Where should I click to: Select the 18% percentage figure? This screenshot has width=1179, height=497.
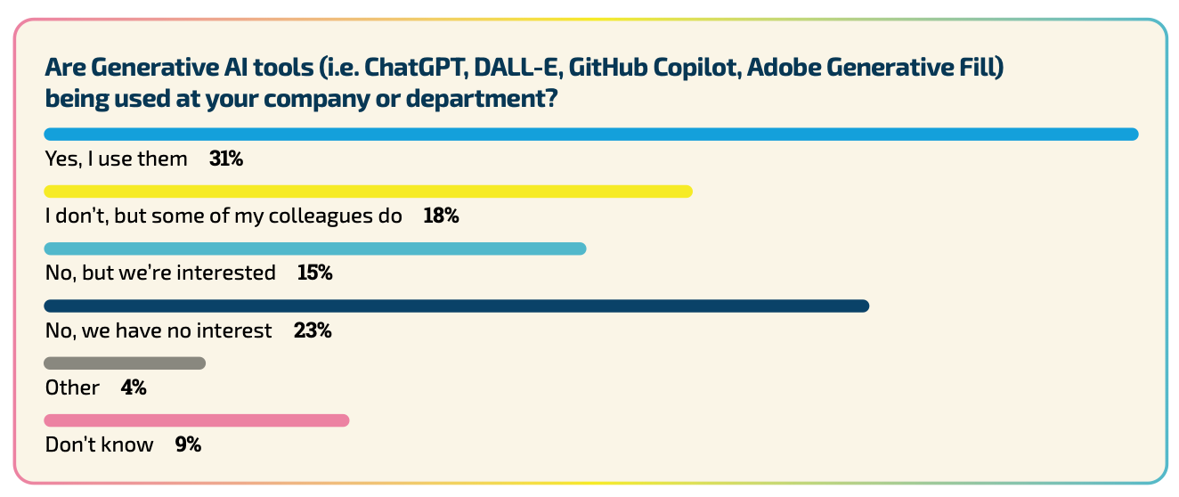pos(441,216)
